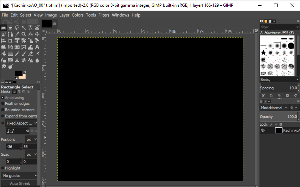Viewport: 300px width, 187px height.
Task: Enable the Highlight checkbox
Action: (3, 168)
